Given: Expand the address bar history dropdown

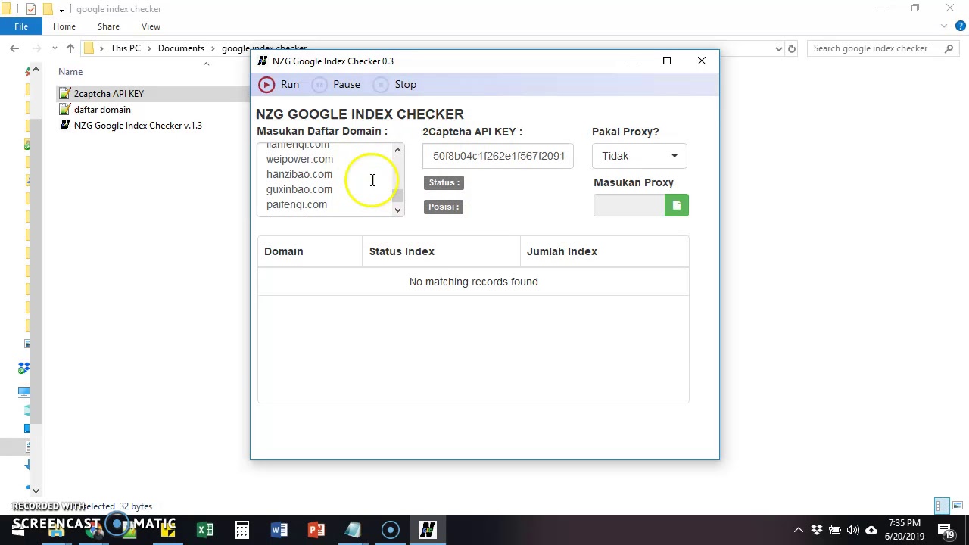Looking at the screenshot, I should click(x=778, y=48).
